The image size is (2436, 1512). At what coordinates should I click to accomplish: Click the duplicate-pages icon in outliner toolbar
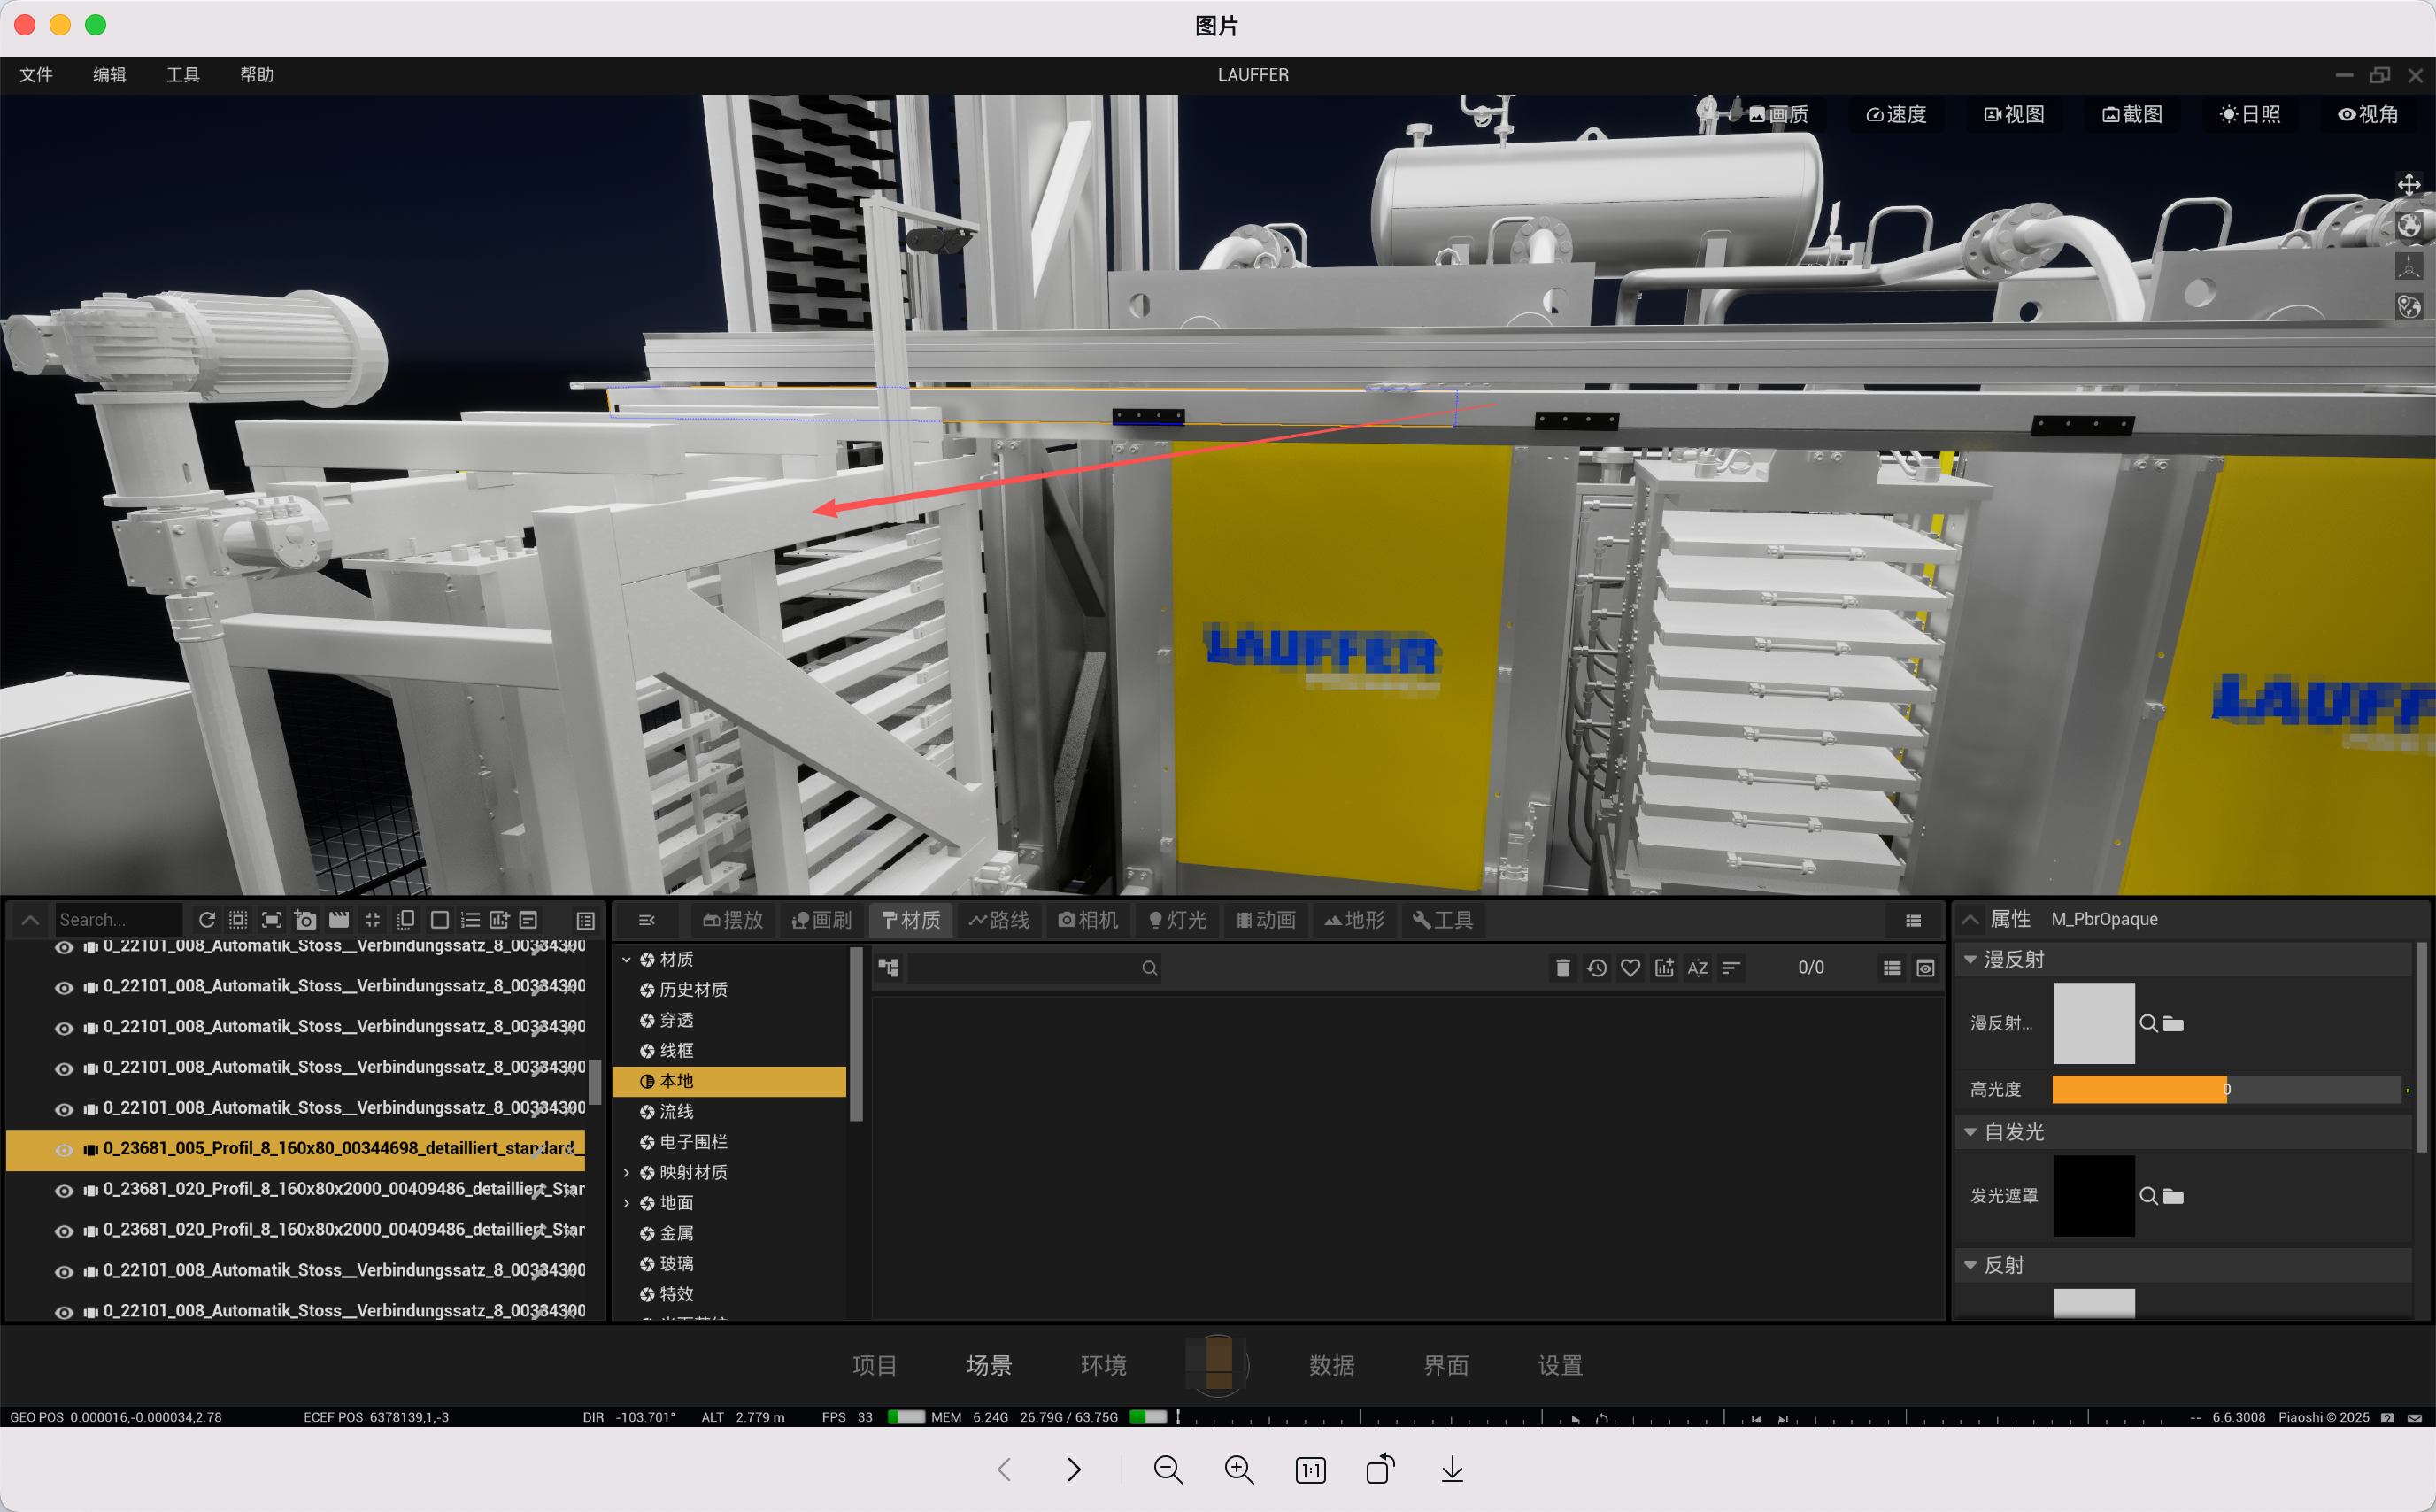[405, 920]
